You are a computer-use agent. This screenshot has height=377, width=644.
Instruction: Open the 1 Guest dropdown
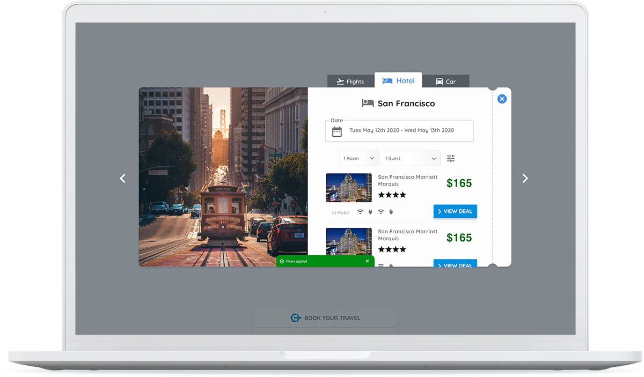pyautogui.click(x=411, y=158)
